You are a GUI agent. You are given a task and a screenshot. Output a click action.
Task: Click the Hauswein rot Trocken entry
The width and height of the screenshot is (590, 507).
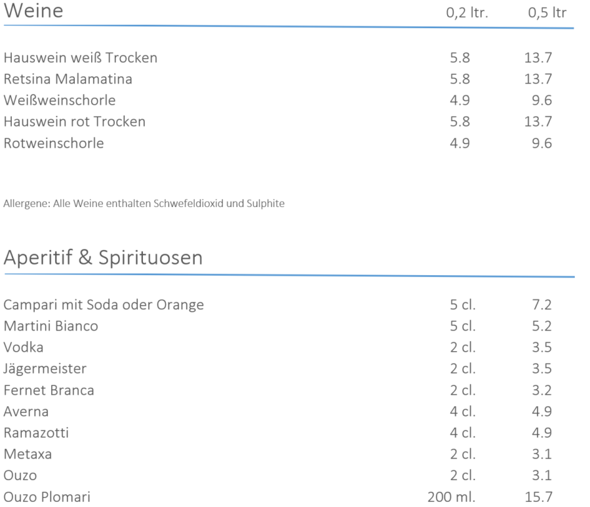75,121
